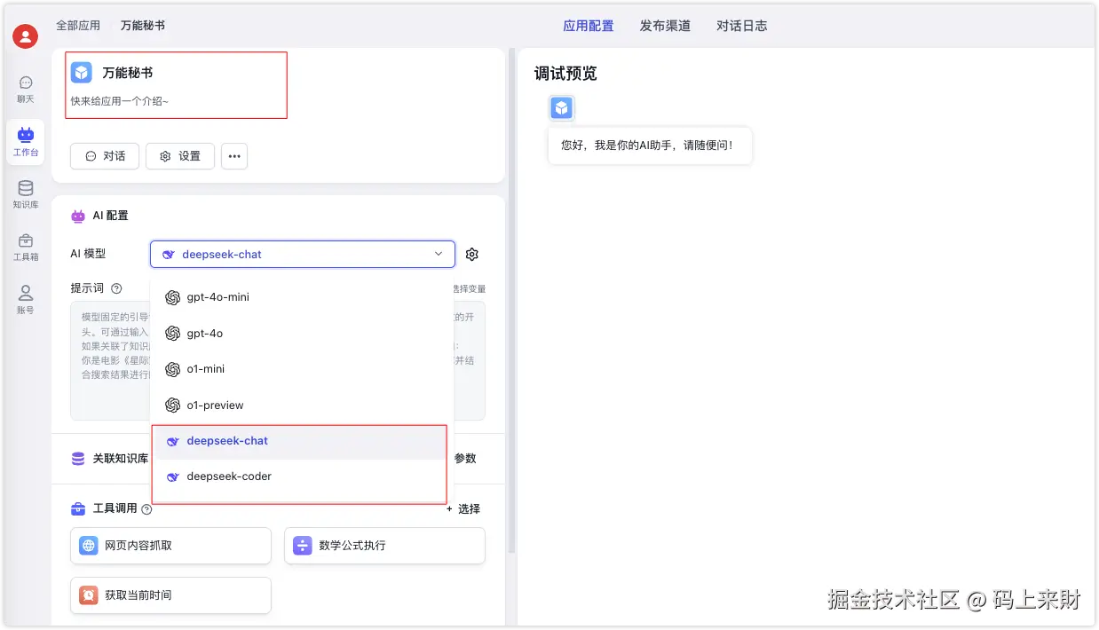This screenshot has height=630, width=1099.
Task: Click the AI 配置 robot icon
Action: [x=78, y=216]
